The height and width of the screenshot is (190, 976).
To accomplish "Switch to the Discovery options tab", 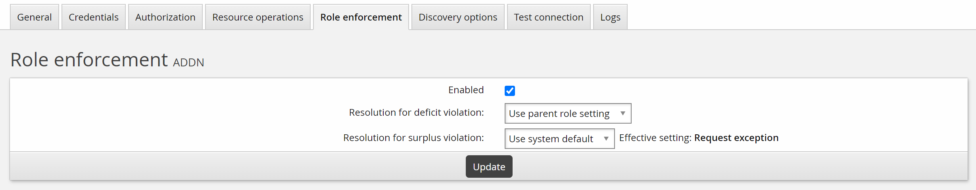I will tap(458, 17).
